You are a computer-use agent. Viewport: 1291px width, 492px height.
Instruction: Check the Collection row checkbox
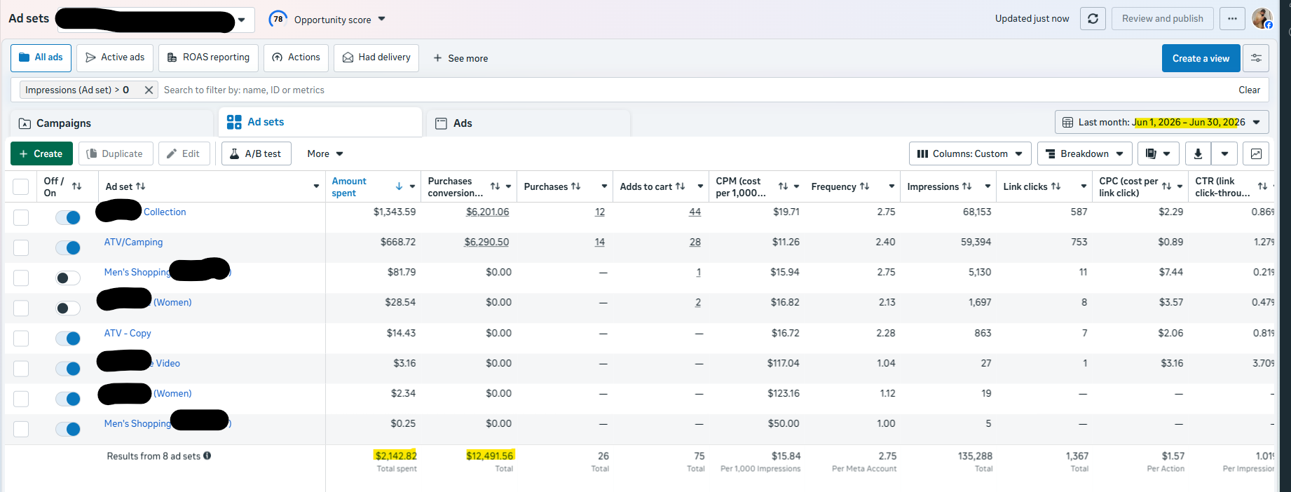[x=21, y=217]
